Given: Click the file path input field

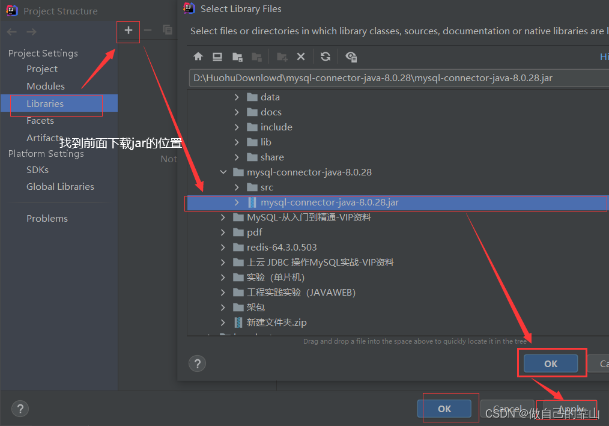Looking at the screenshot, I should pyautogui.click(x=399, y=78).
